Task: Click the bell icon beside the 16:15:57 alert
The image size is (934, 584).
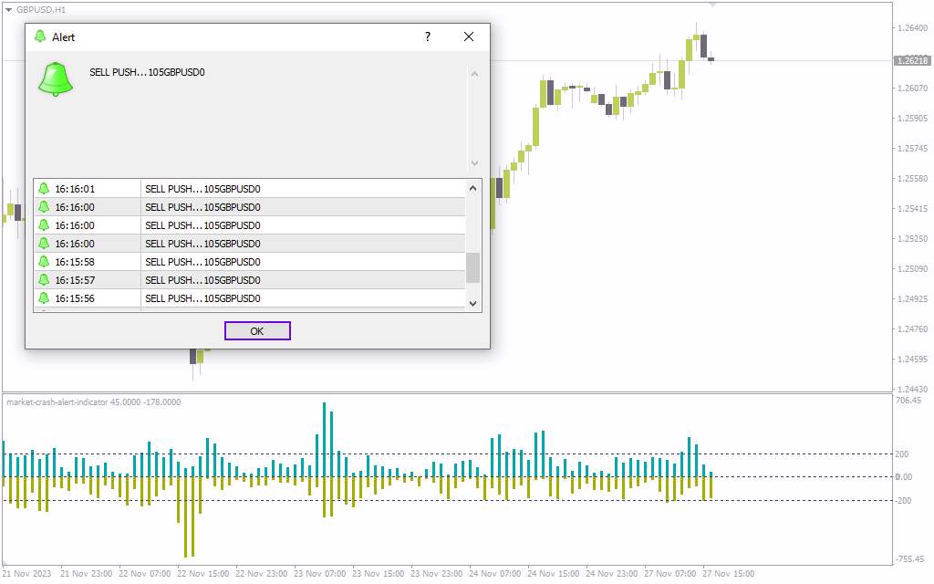Action: 43,280
